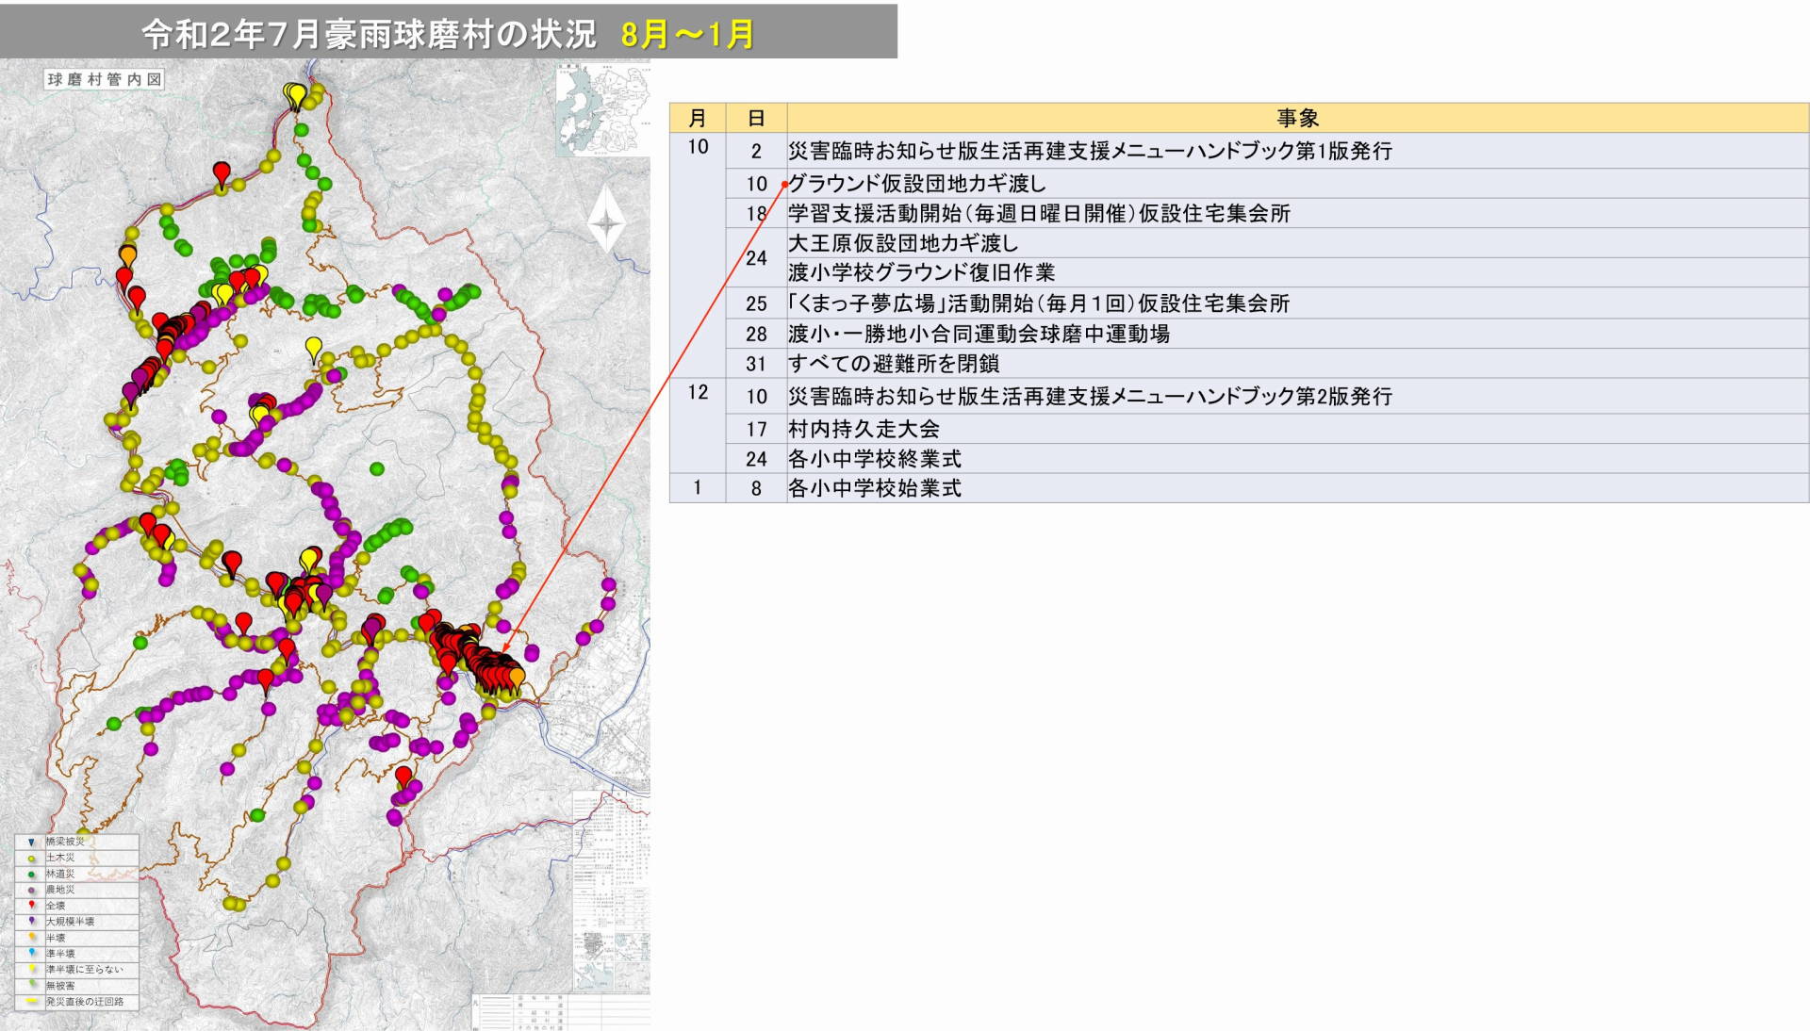The width and height of the screenshot is (1810, 1031).
Task: Click day cell 31 in the table
Action: (x=756, y=364)
